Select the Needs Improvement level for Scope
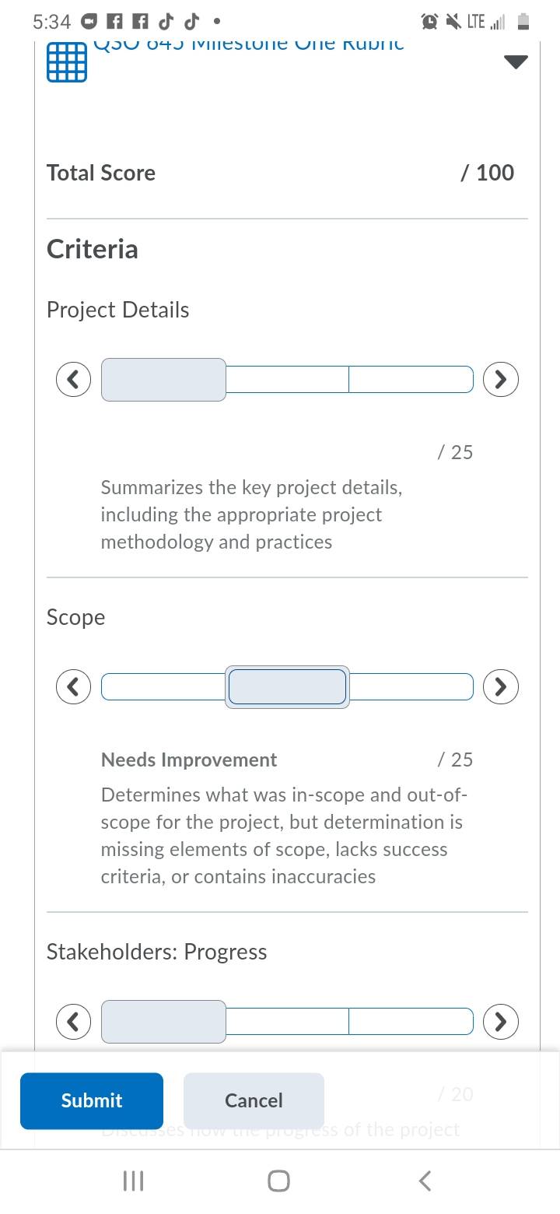This screenshot has width=560, height=1214. [x=287, y=687]
